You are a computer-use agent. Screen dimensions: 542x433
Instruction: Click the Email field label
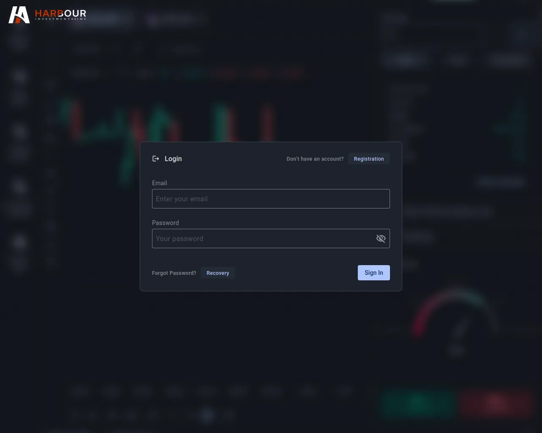pyautogui.click(x=160, y=183)
